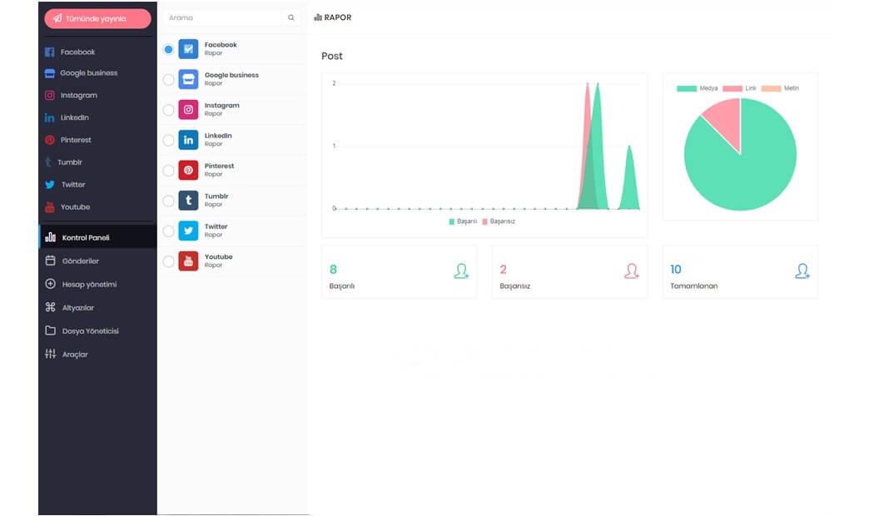Click the Instagram icon in the dark sidebar
Image resolution: width=874 pixels, height=516 pixels.
click(50, 95)
